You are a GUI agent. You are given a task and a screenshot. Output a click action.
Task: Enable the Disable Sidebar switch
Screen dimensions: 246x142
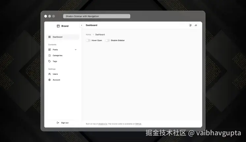coord(108,40)
